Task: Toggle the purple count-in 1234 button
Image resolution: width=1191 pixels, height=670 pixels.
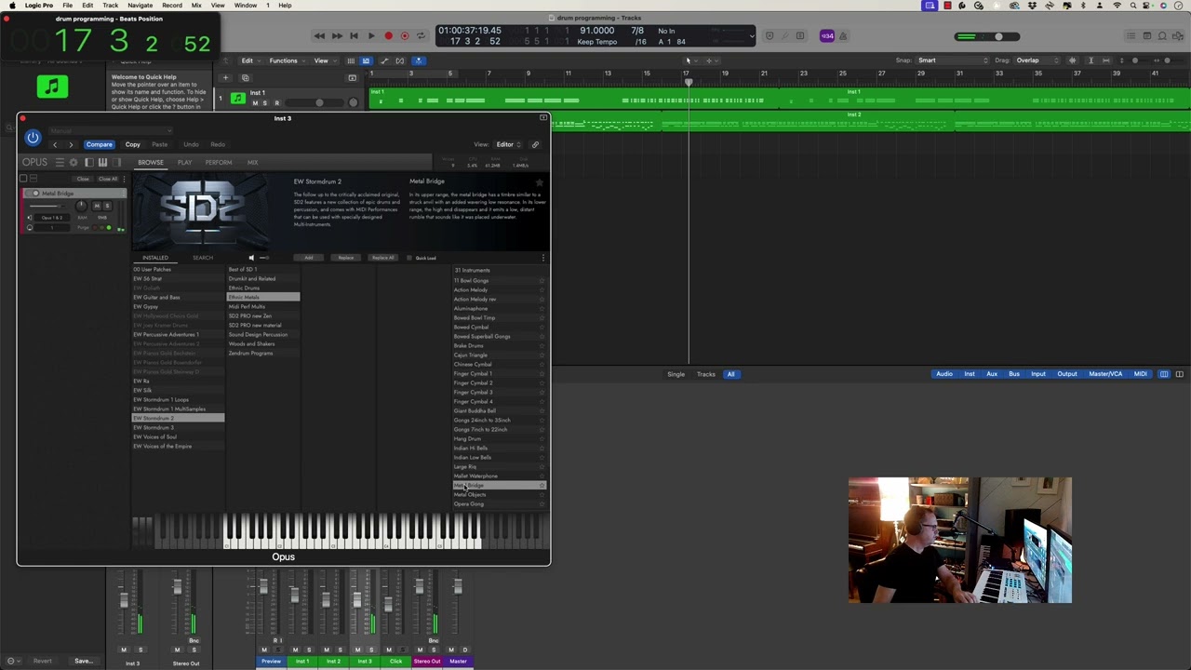Action: pos(827,36)
